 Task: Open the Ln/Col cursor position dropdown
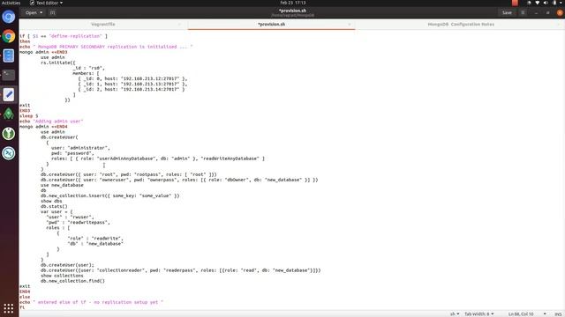527,314
